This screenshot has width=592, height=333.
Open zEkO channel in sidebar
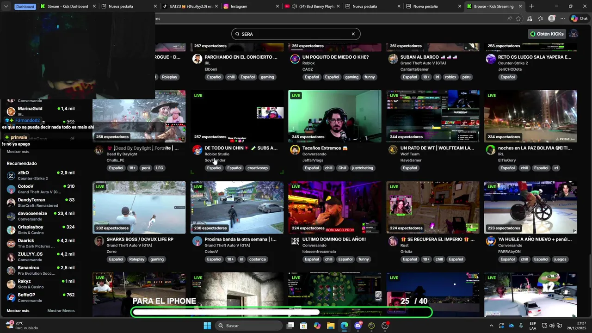tap(41, 175)
